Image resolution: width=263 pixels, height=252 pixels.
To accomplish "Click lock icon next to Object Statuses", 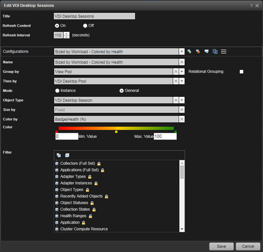I will pyautogui.click(x=92, y=203).
